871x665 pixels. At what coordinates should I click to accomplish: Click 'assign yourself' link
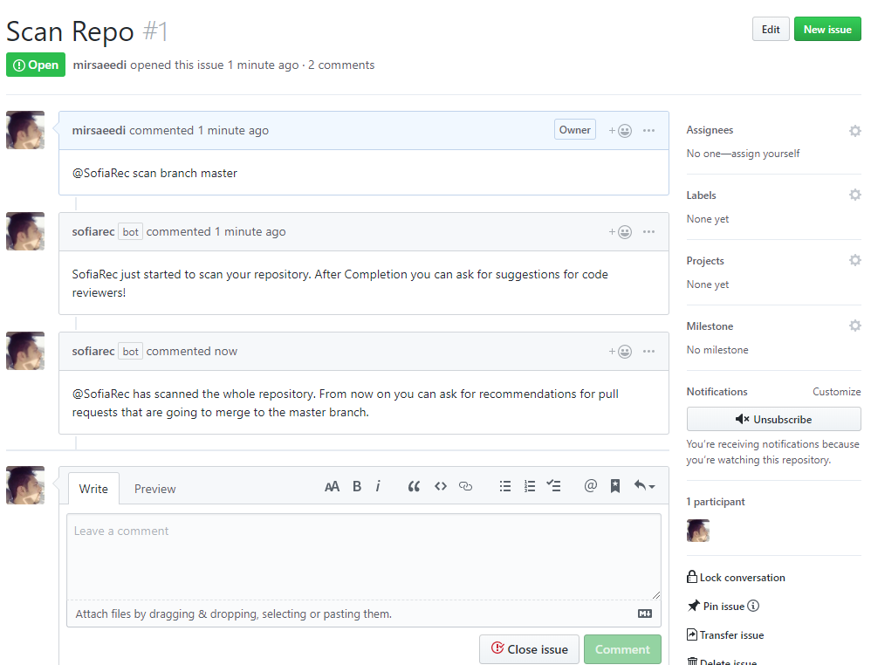click(x=765, y=154)
